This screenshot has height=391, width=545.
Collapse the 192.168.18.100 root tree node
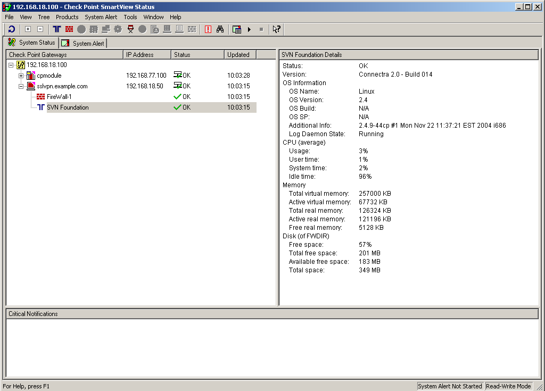[11, 65]
